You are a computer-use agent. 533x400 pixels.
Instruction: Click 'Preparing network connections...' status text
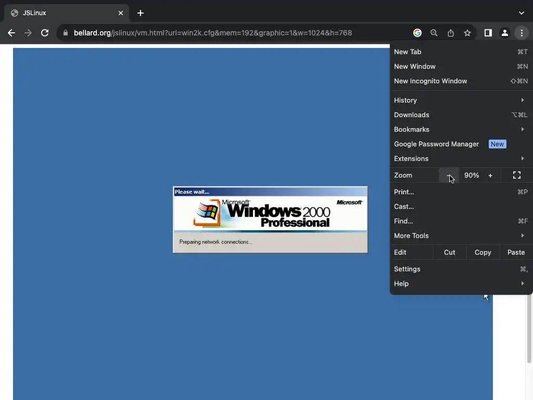(215, 242)
